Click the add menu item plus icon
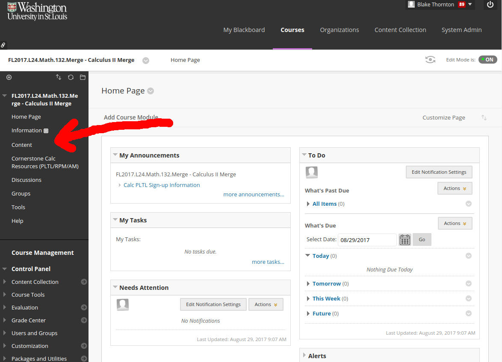 click(9, 77)
